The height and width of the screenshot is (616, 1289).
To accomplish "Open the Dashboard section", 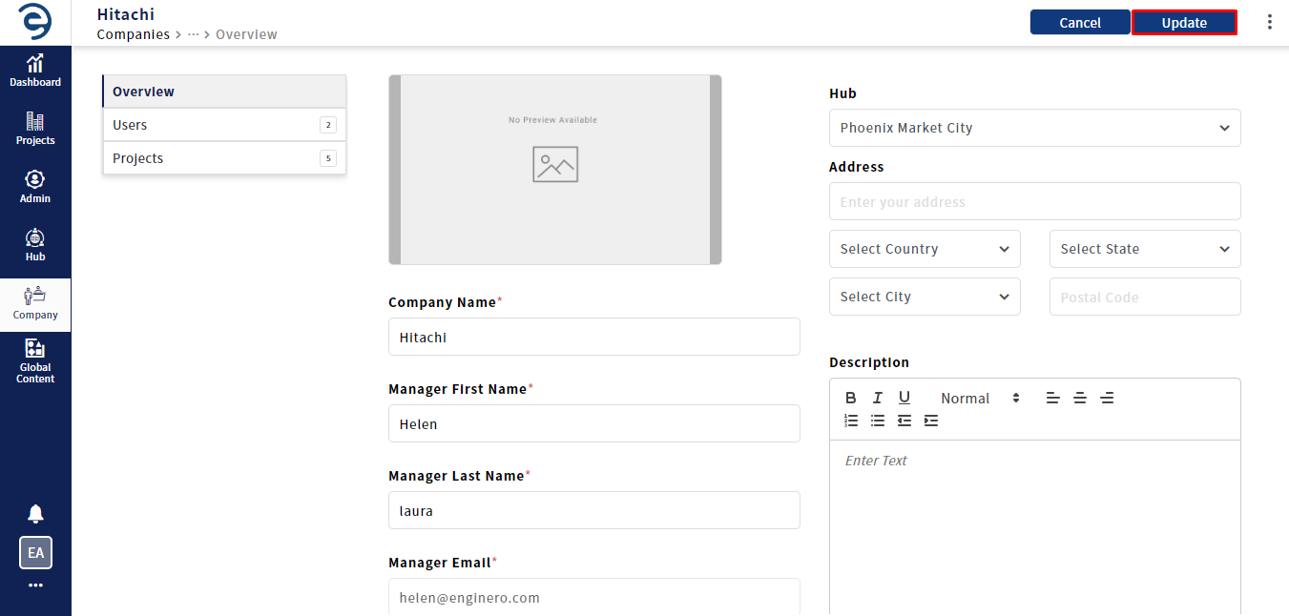I will (35, 71).
